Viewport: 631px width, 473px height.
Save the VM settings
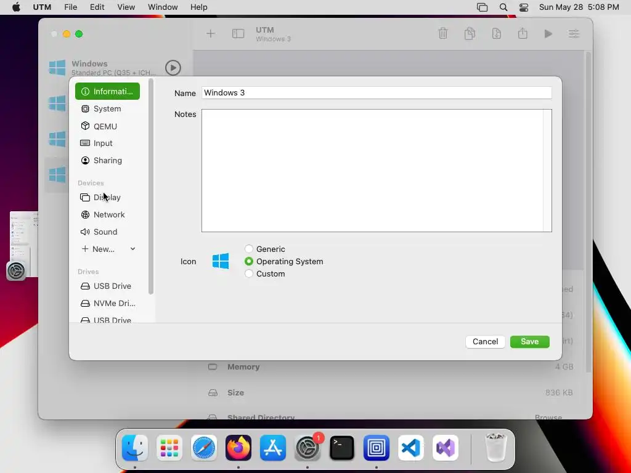[529, 341]
